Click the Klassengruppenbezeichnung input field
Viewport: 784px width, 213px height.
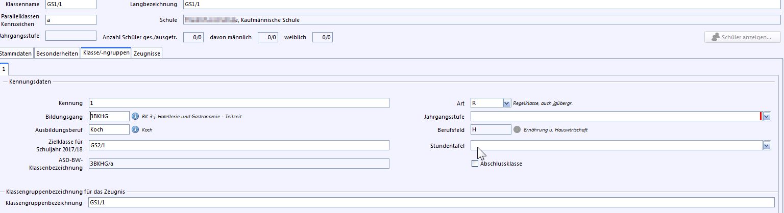(429, 203)
